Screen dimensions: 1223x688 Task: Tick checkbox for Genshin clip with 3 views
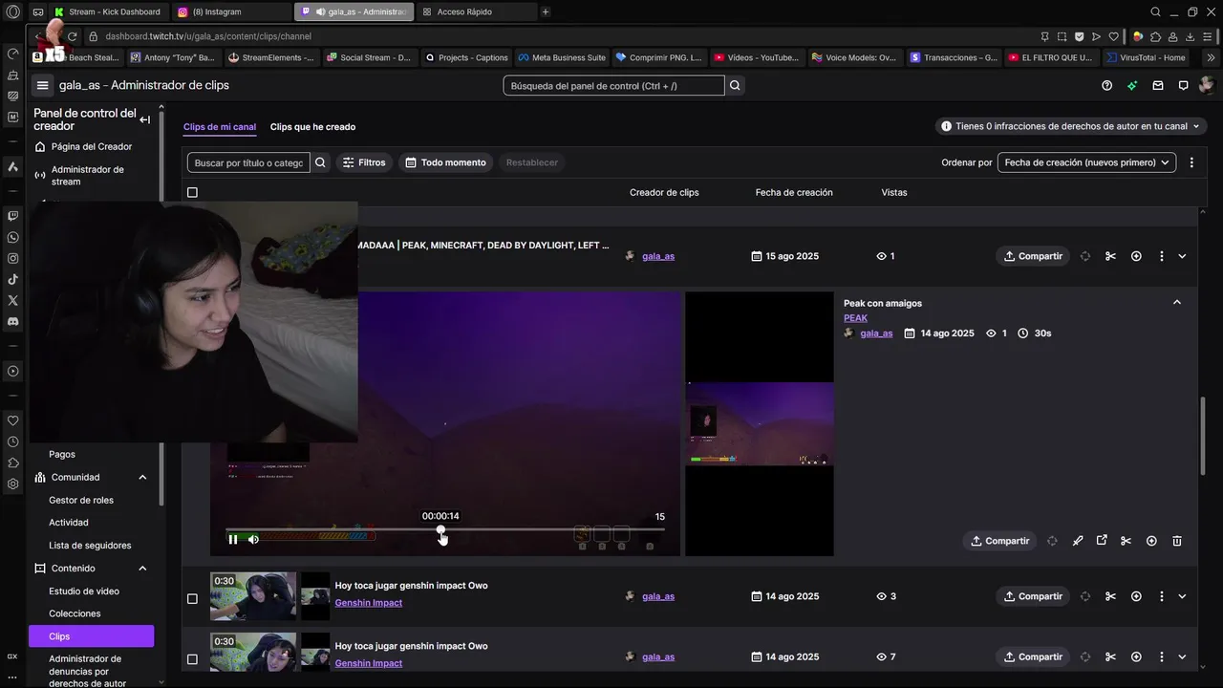(192, 599)
